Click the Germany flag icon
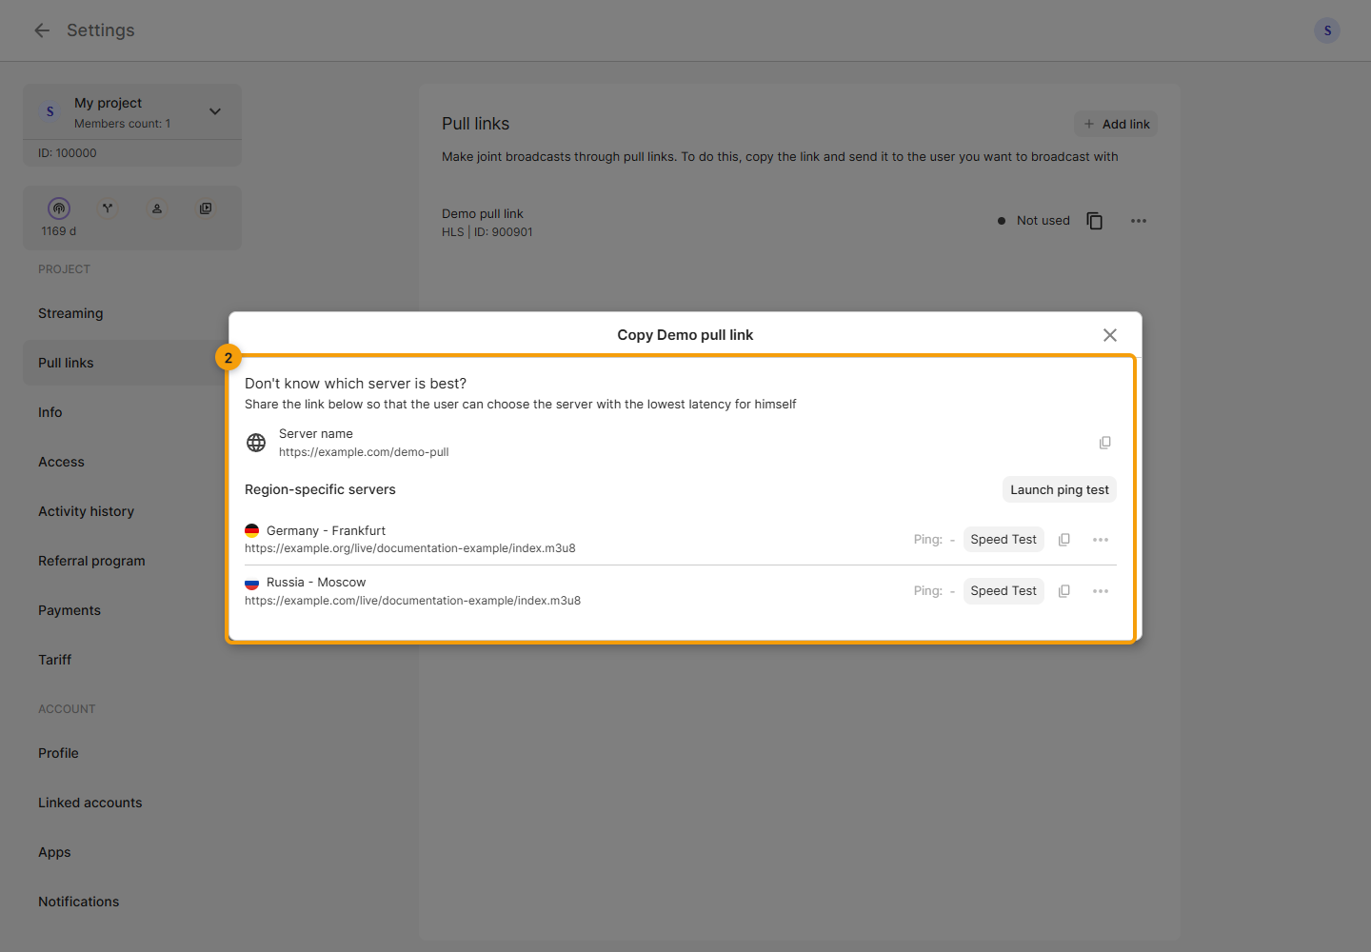Viewport: 1371px width, 952px height. click(x=252, y=531)
